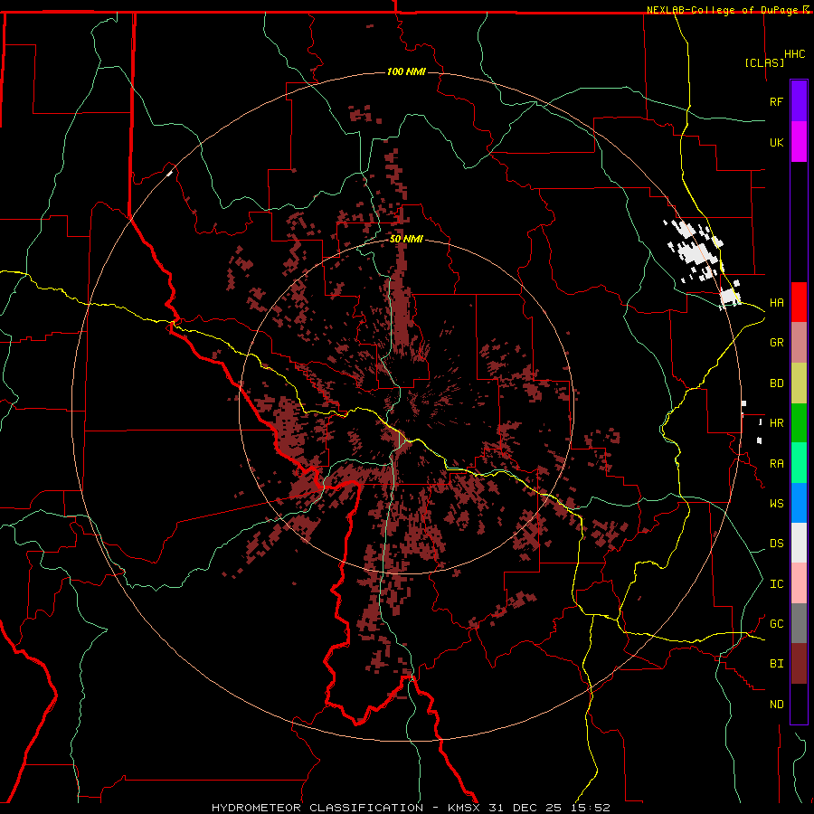The width and height of the screenshot is (814, 814).
Task: Select the BD yellow legend color block
Action: pos(799,383)
